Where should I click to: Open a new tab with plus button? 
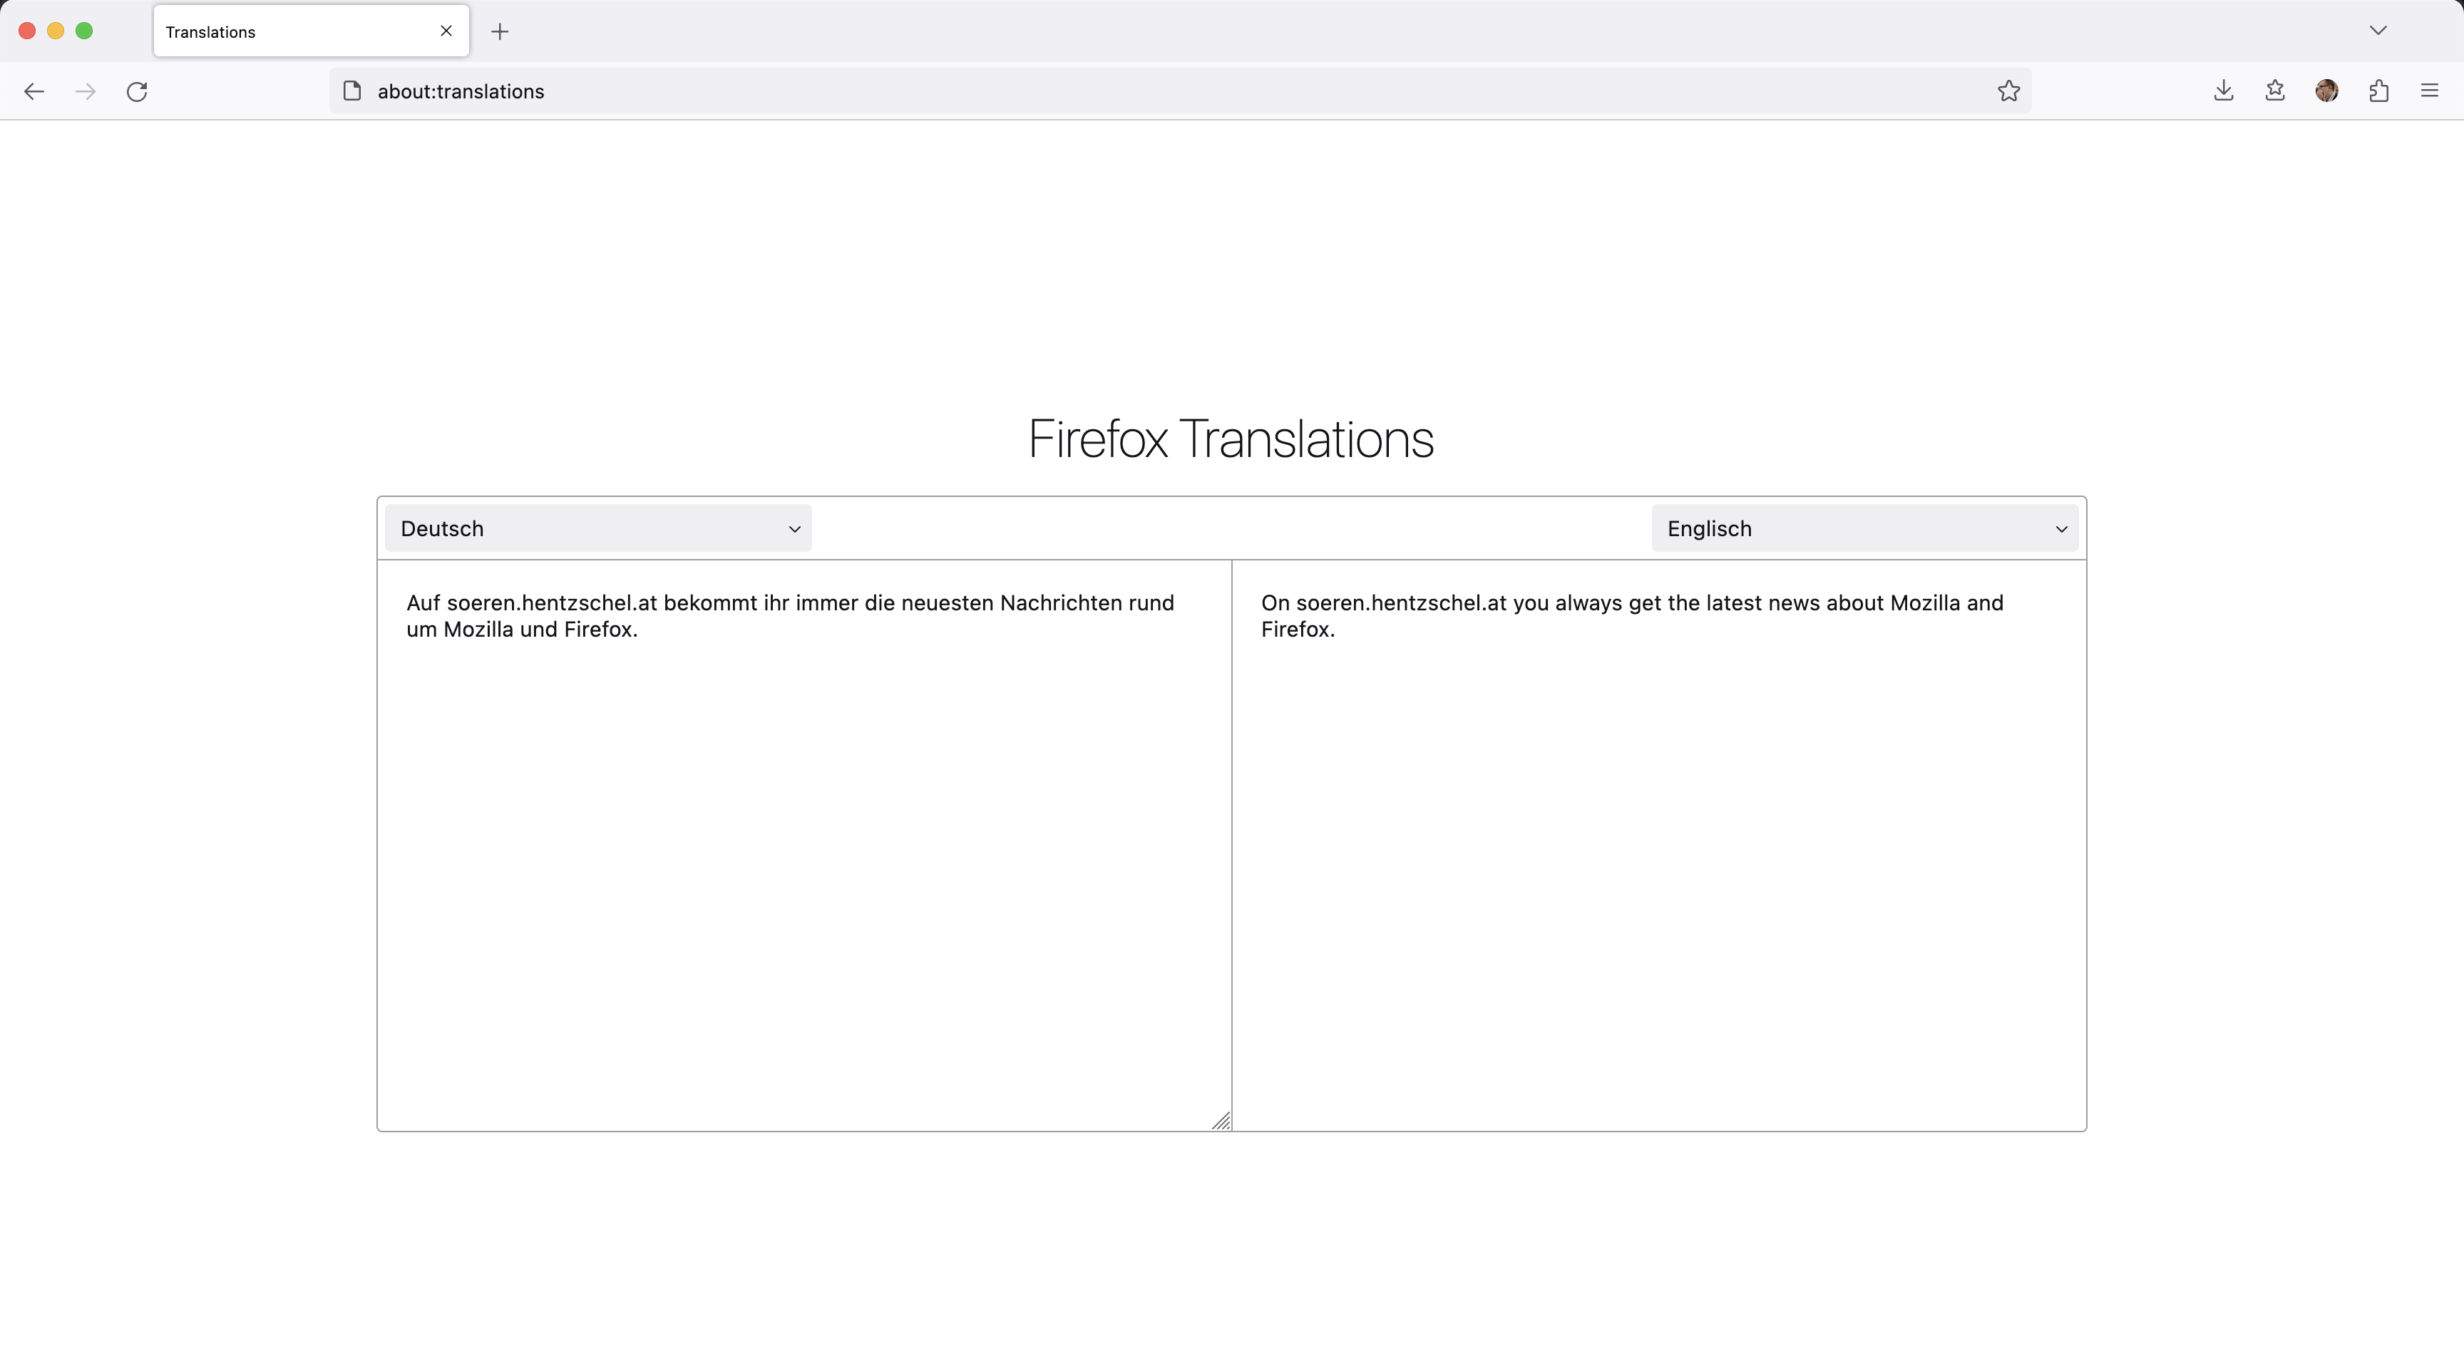tap(499, 31)
